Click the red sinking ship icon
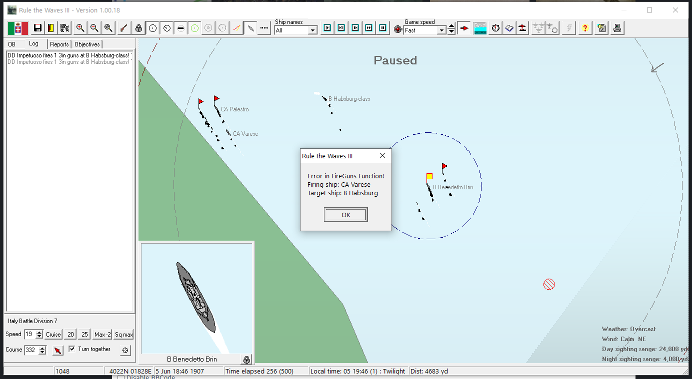The height and width of the screenshot is (379, 692). (522, 28)
